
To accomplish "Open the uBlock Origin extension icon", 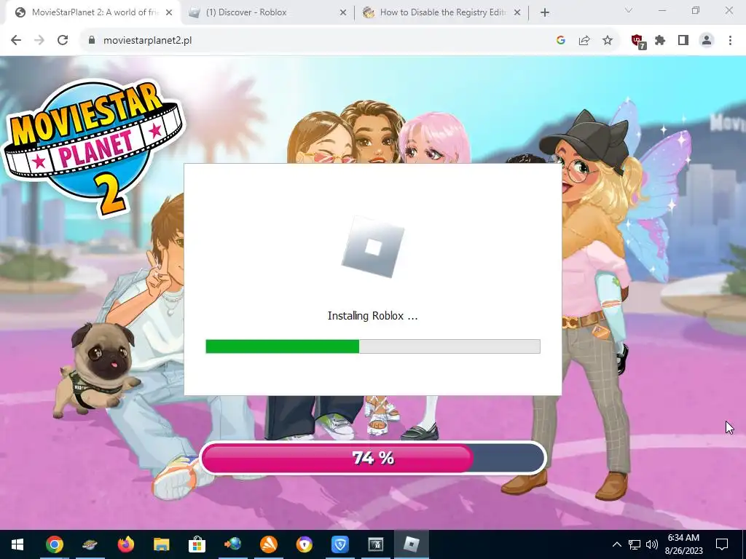I will [638, 41].
